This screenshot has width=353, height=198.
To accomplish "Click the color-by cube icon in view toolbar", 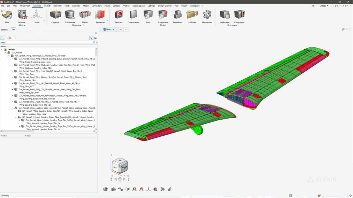I will tap(134, 189).
